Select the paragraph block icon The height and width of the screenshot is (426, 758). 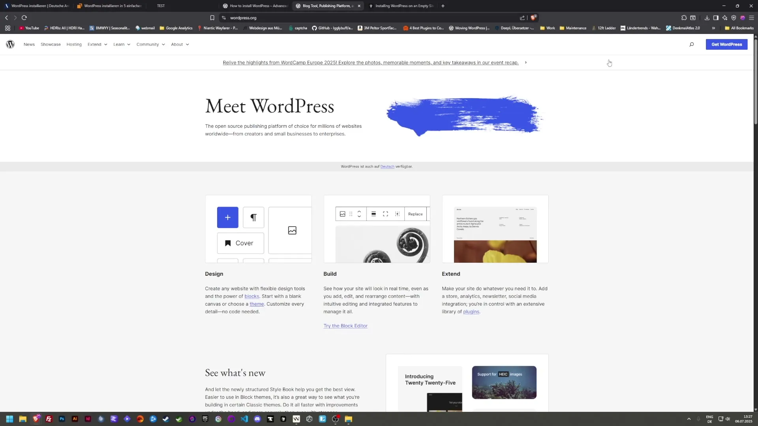pos(253,217)
